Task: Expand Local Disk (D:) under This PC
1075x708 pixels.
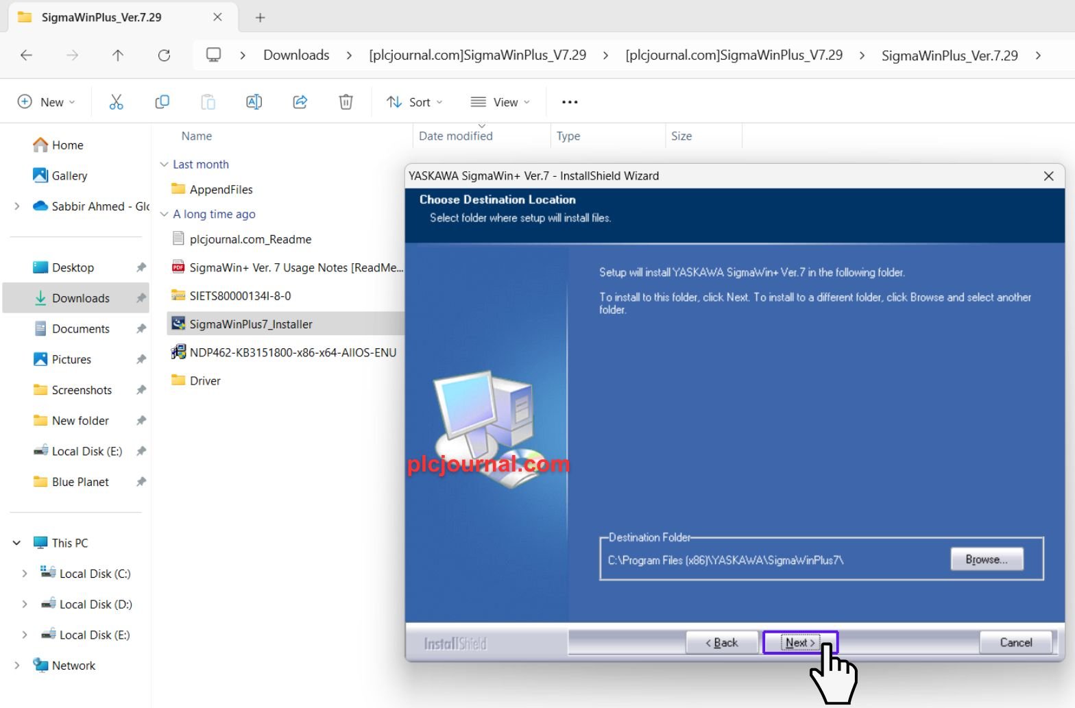Action: 25,604
